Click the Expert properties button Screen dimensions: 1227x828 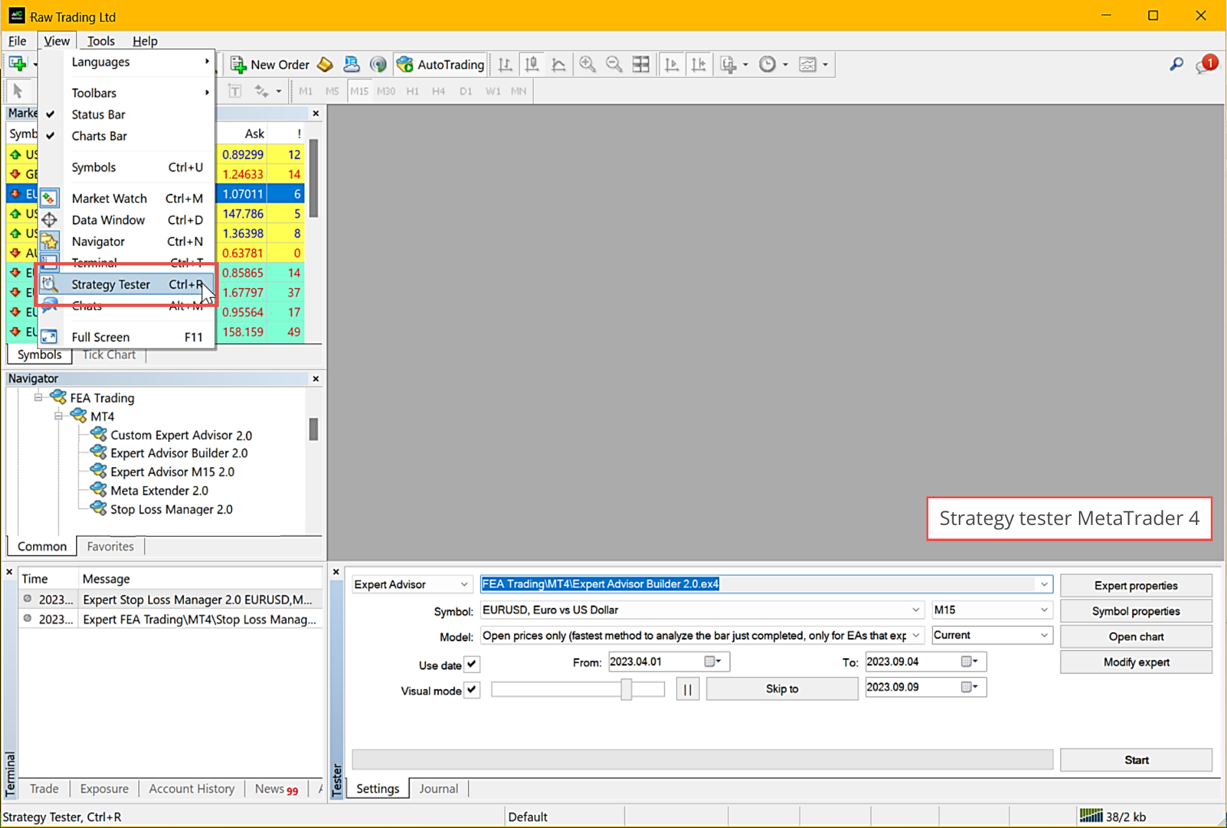1135,585
